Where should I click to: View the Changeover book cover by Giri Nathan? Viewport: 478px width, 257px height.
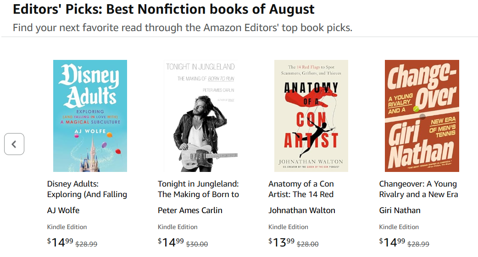point(422,116)
